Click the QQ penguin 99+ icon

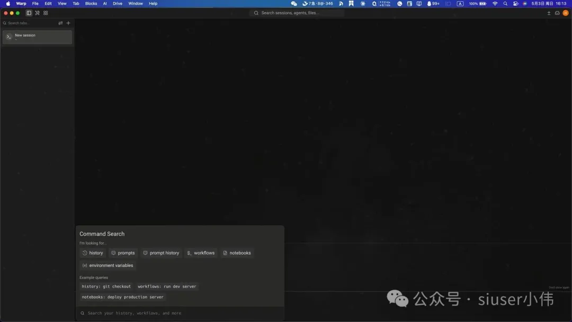point(433,3)
